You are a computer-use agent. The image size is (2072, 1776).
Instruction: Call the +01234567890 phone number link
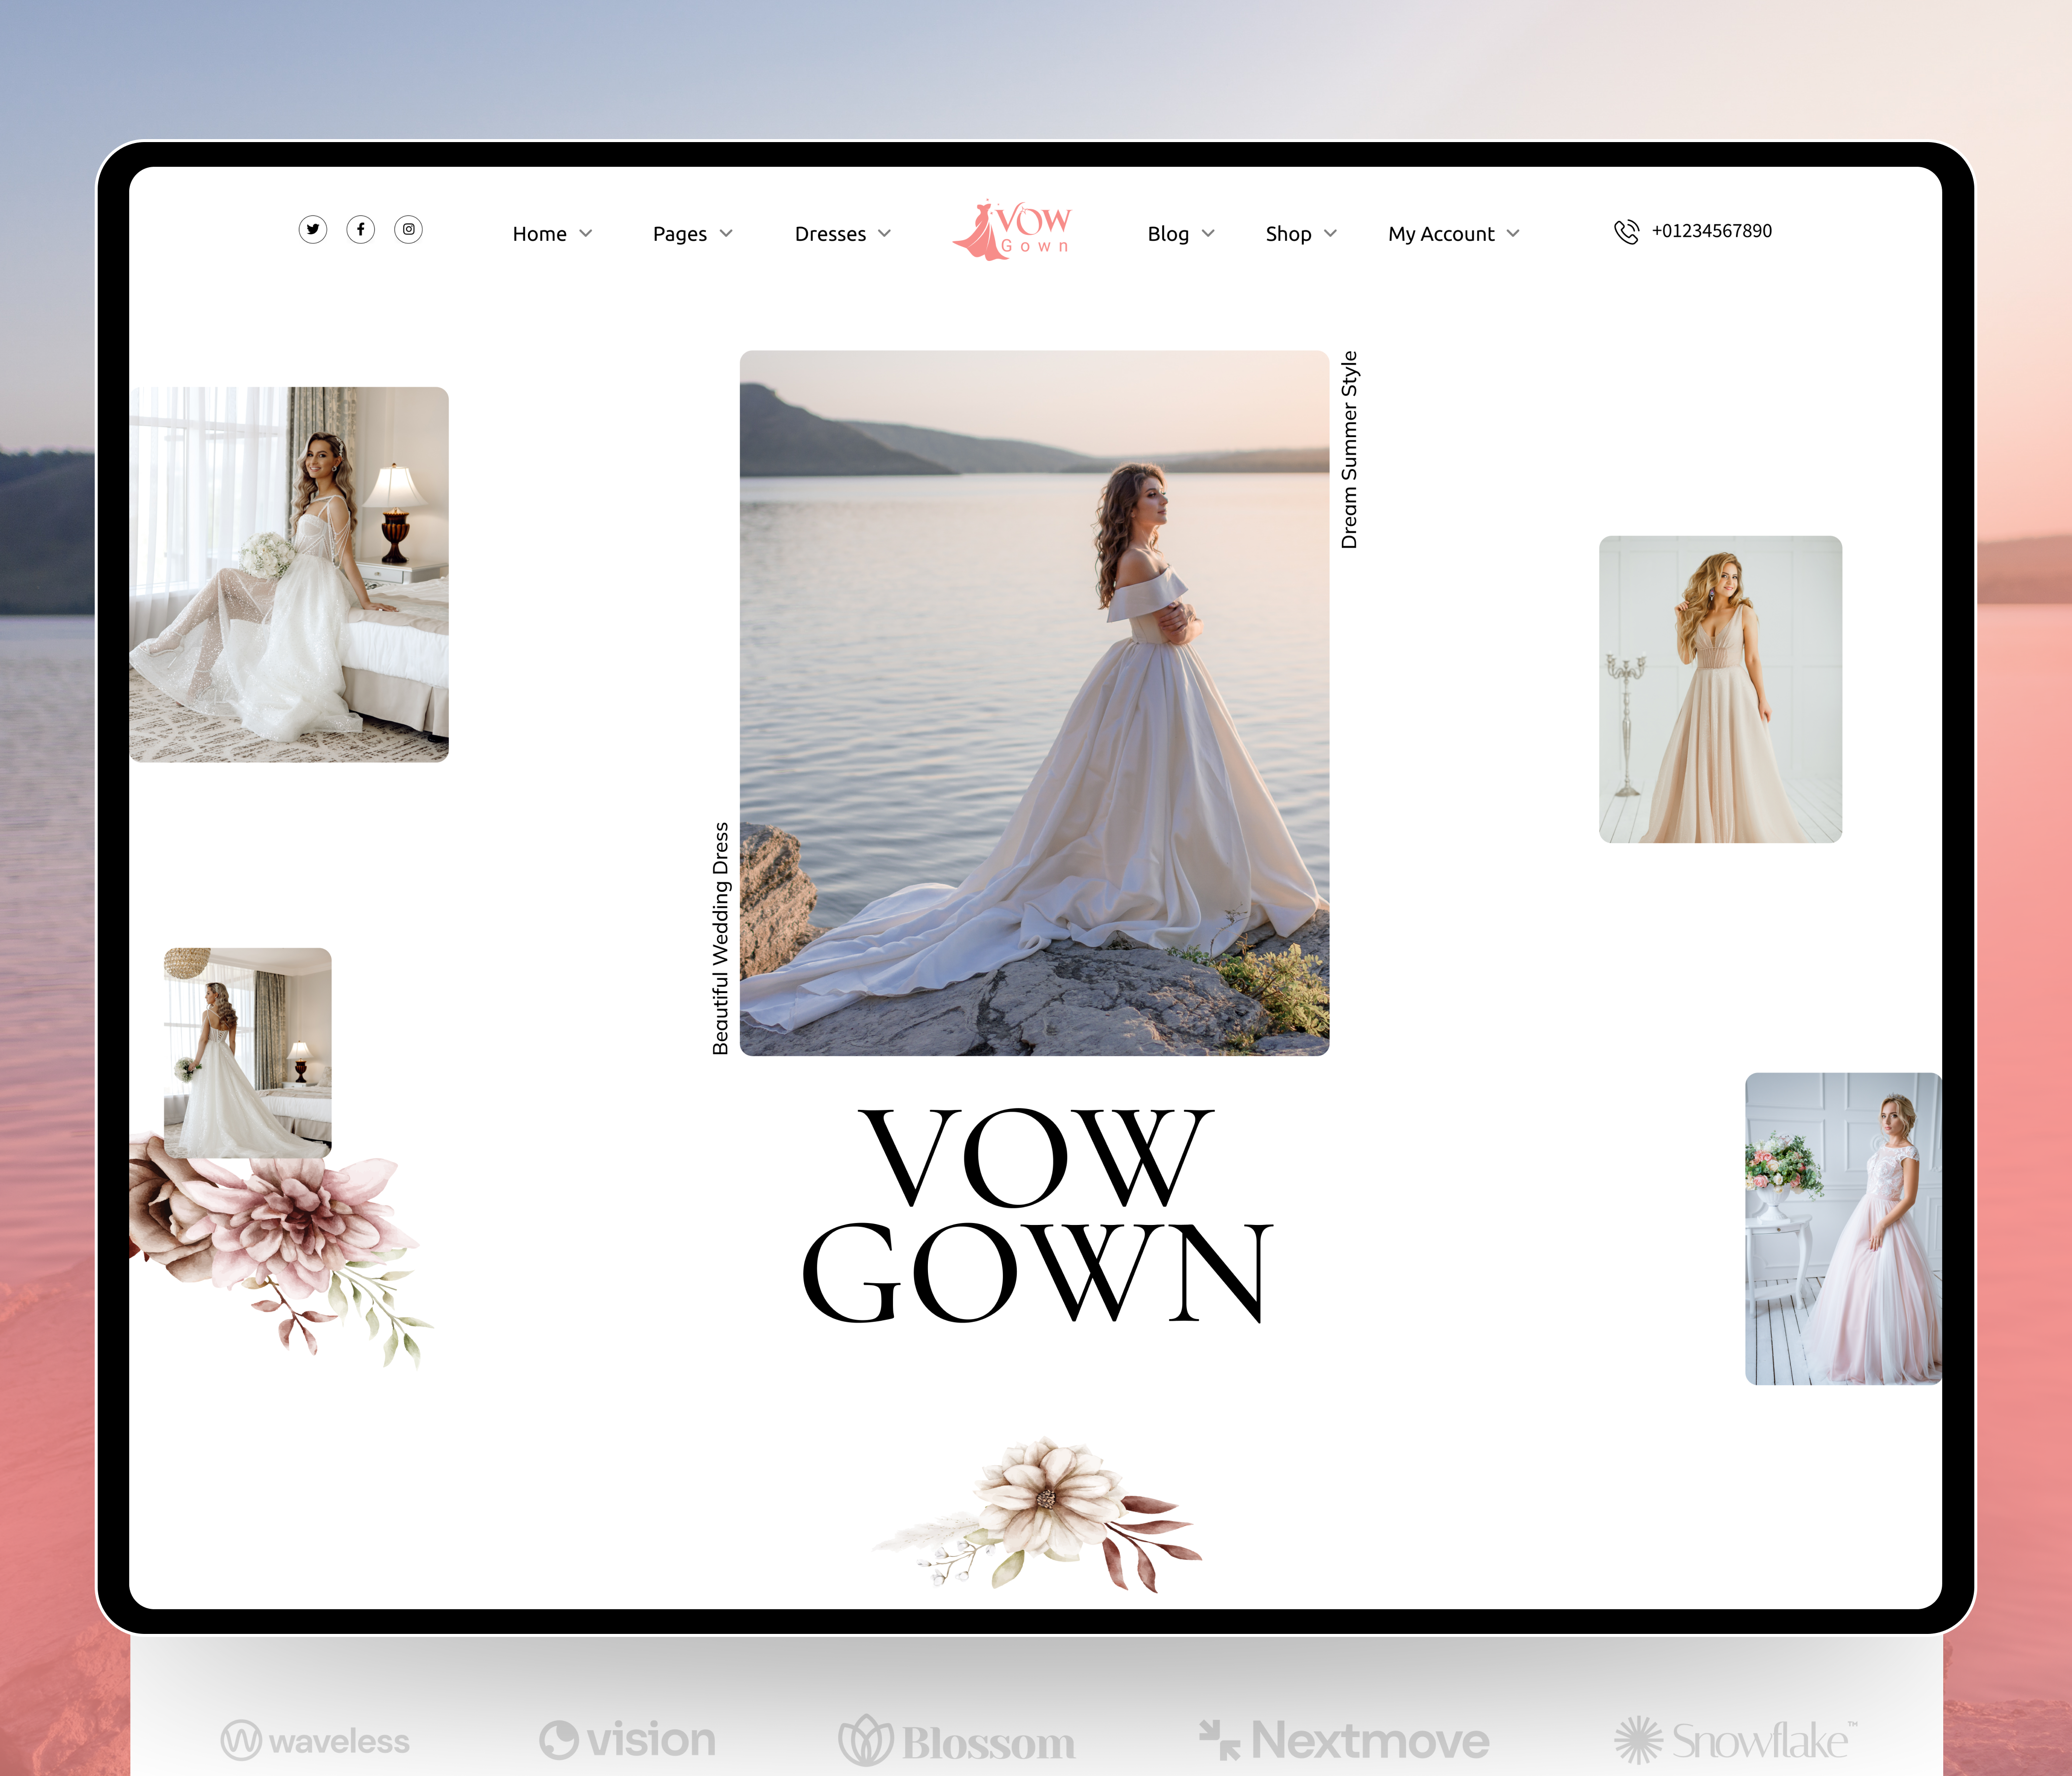pos(1712,231)
